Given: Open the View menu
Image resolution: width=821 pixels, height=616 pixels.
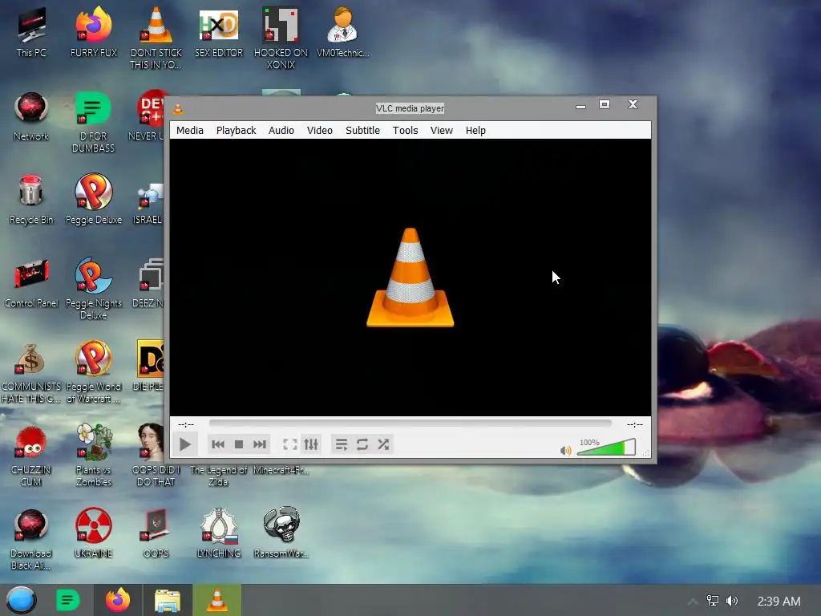Looking at the screenshot, I should pyautogui.click(x=442, y=131).
